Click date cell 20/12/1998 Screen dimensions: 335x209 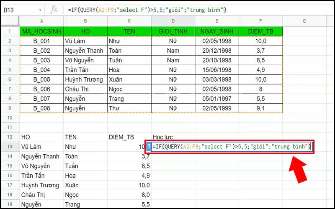tap(217, 51)
